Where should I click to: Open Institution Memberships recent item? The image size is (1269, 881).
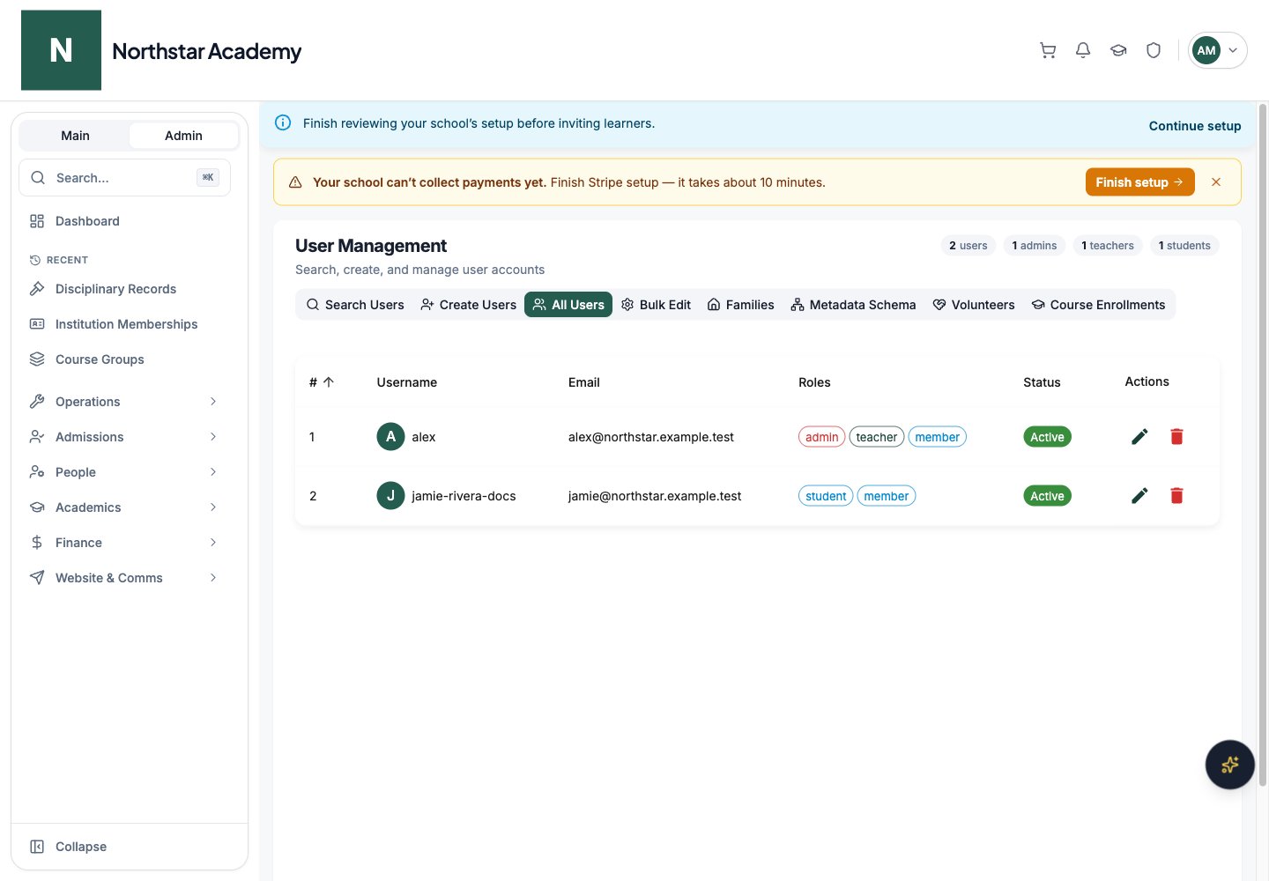click(x=124, y=324)
